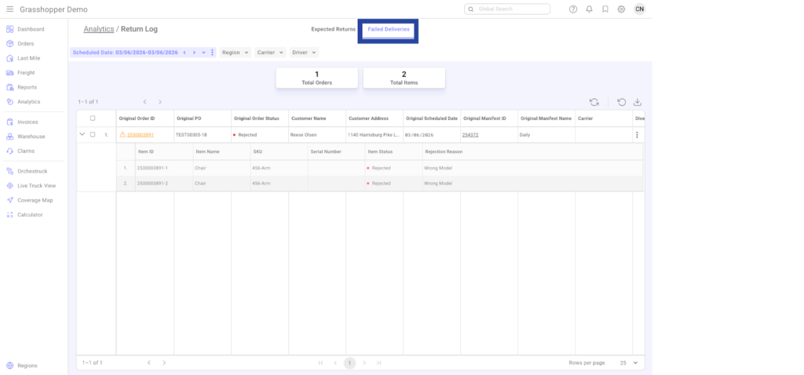This screenshot has height=375, width=804.
Task: Download the return log table
Action: [x=637, y=102]
